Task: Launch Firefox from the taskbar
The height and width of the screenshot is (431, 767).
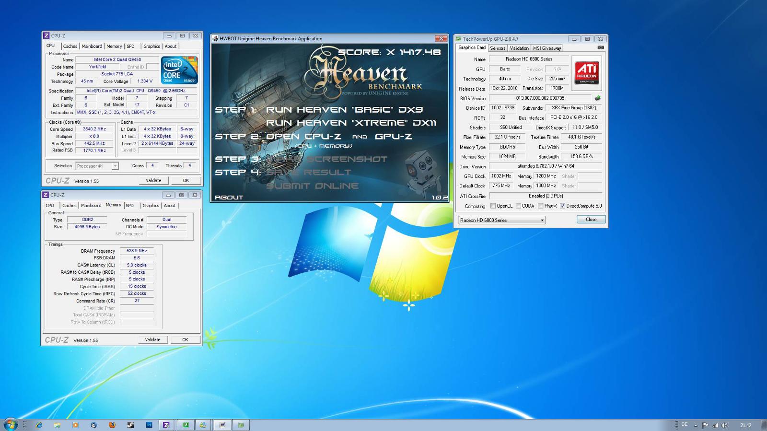Action: point(112,425)
